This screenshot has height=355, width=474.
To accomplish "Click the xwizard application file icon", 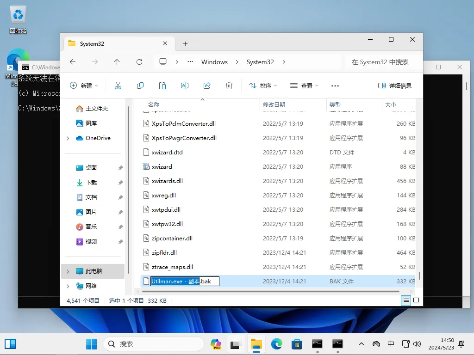I will [146, 166].
